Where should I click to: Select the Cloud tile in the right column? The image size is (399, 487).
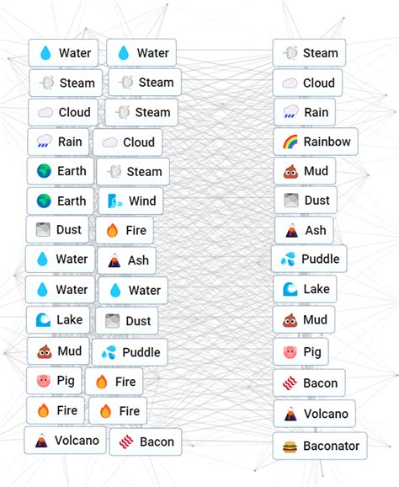[x=307, y=83]
